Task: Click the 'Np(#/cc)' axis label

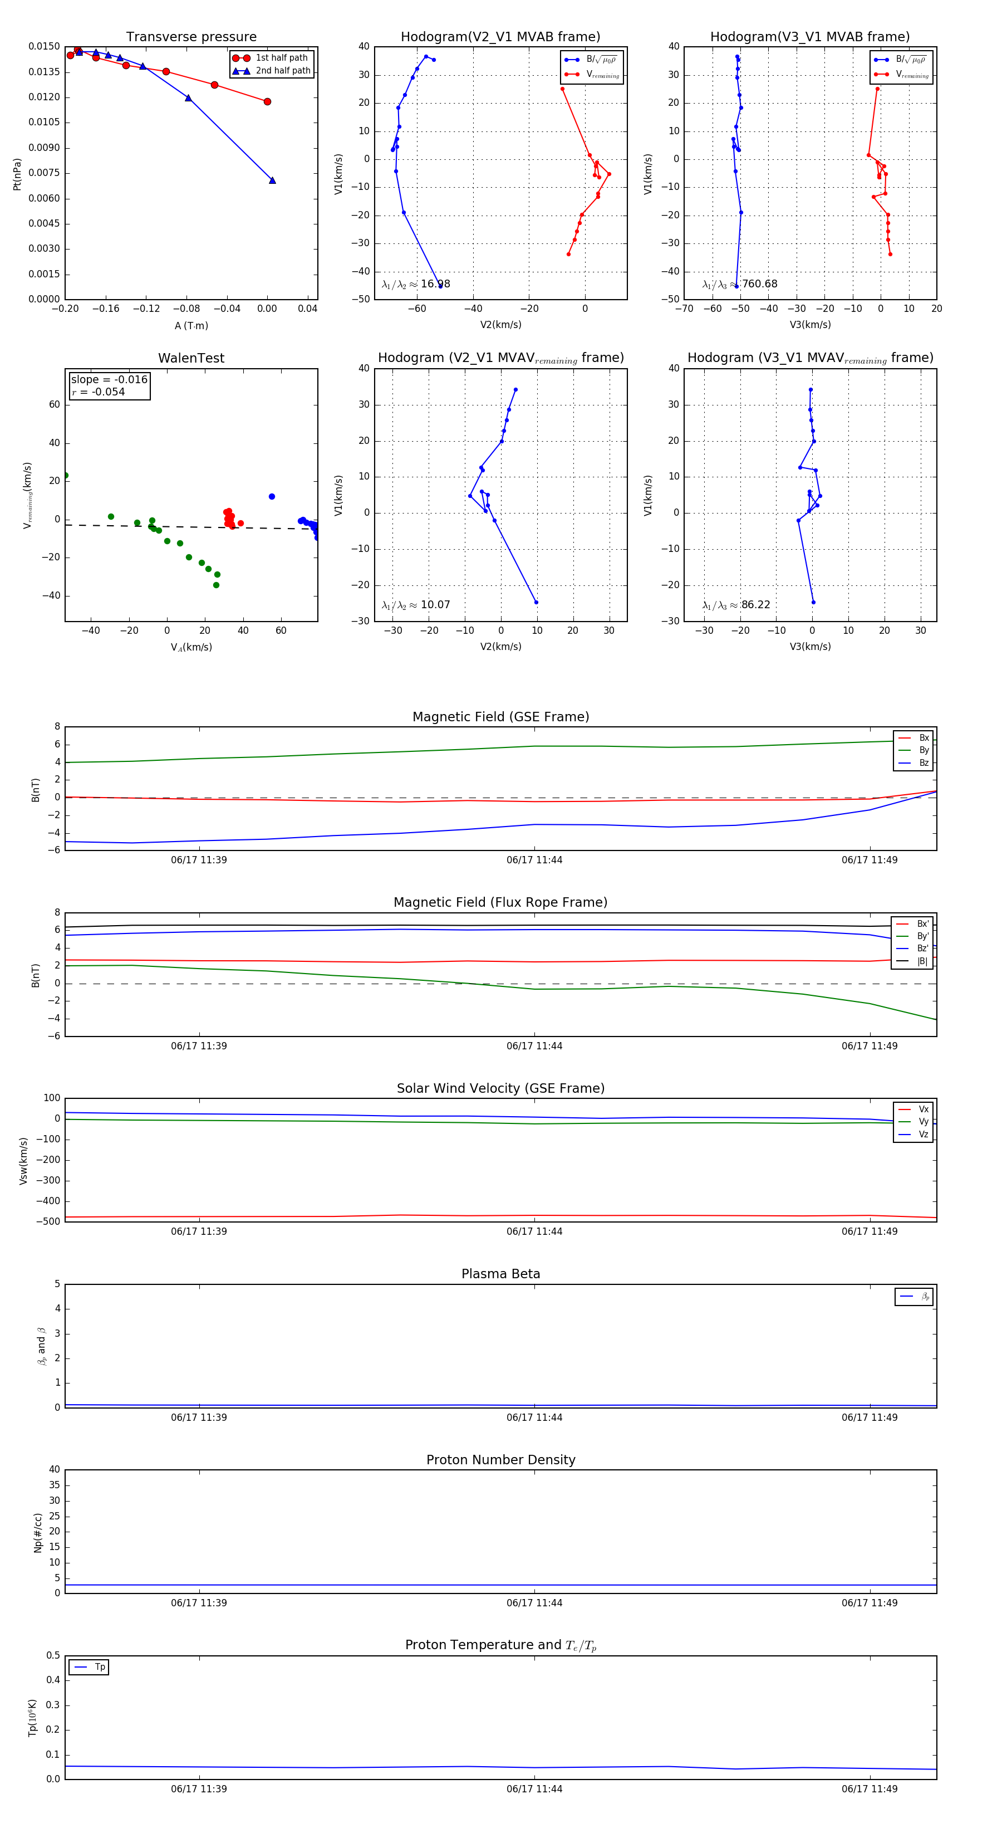Action: tap(38, 1533)
